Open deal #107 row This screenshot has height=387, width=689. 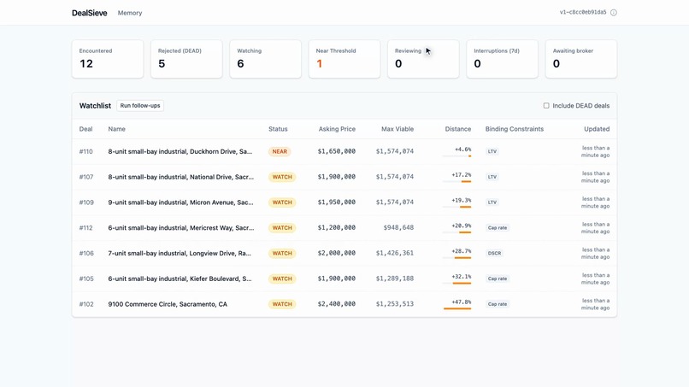pyautogui.click(x=344, y=177)
